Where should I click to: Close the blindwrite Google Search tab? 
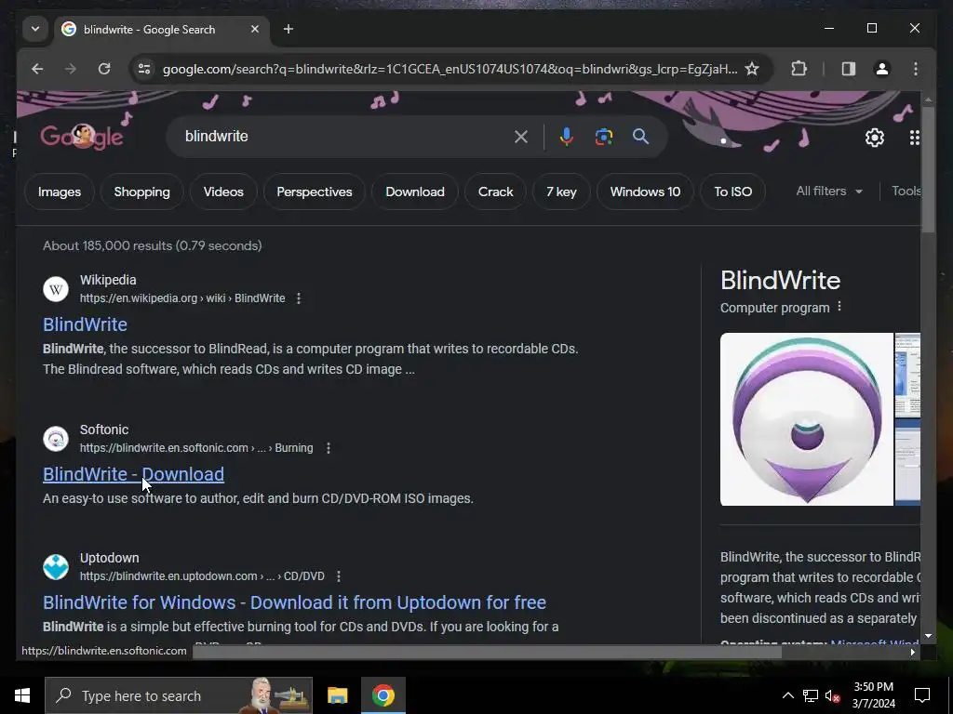[255, 29]
